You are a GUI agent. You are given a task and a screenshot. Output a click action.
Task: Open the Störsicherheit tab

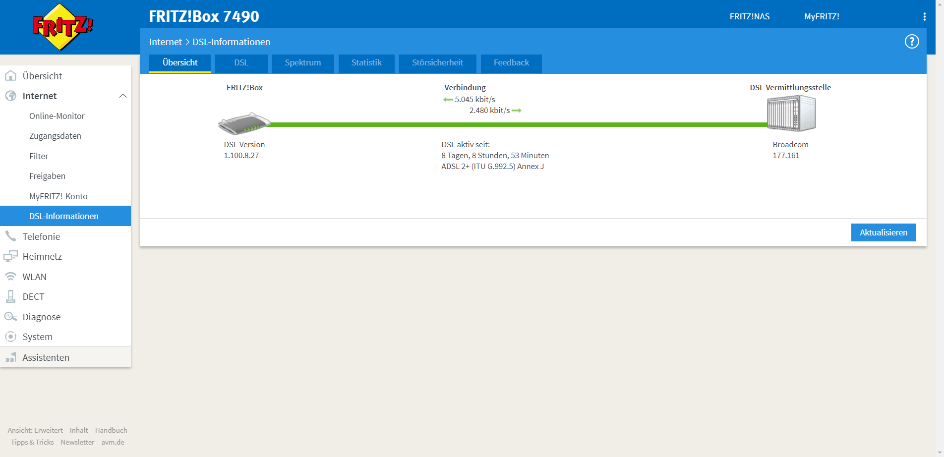(x=437, y=63)
